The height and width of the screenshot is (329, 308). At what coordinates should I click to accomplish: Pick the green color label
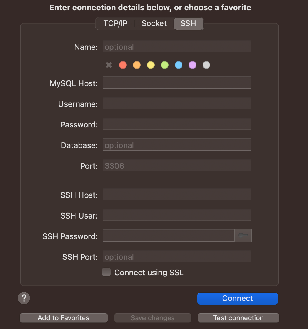165,65
